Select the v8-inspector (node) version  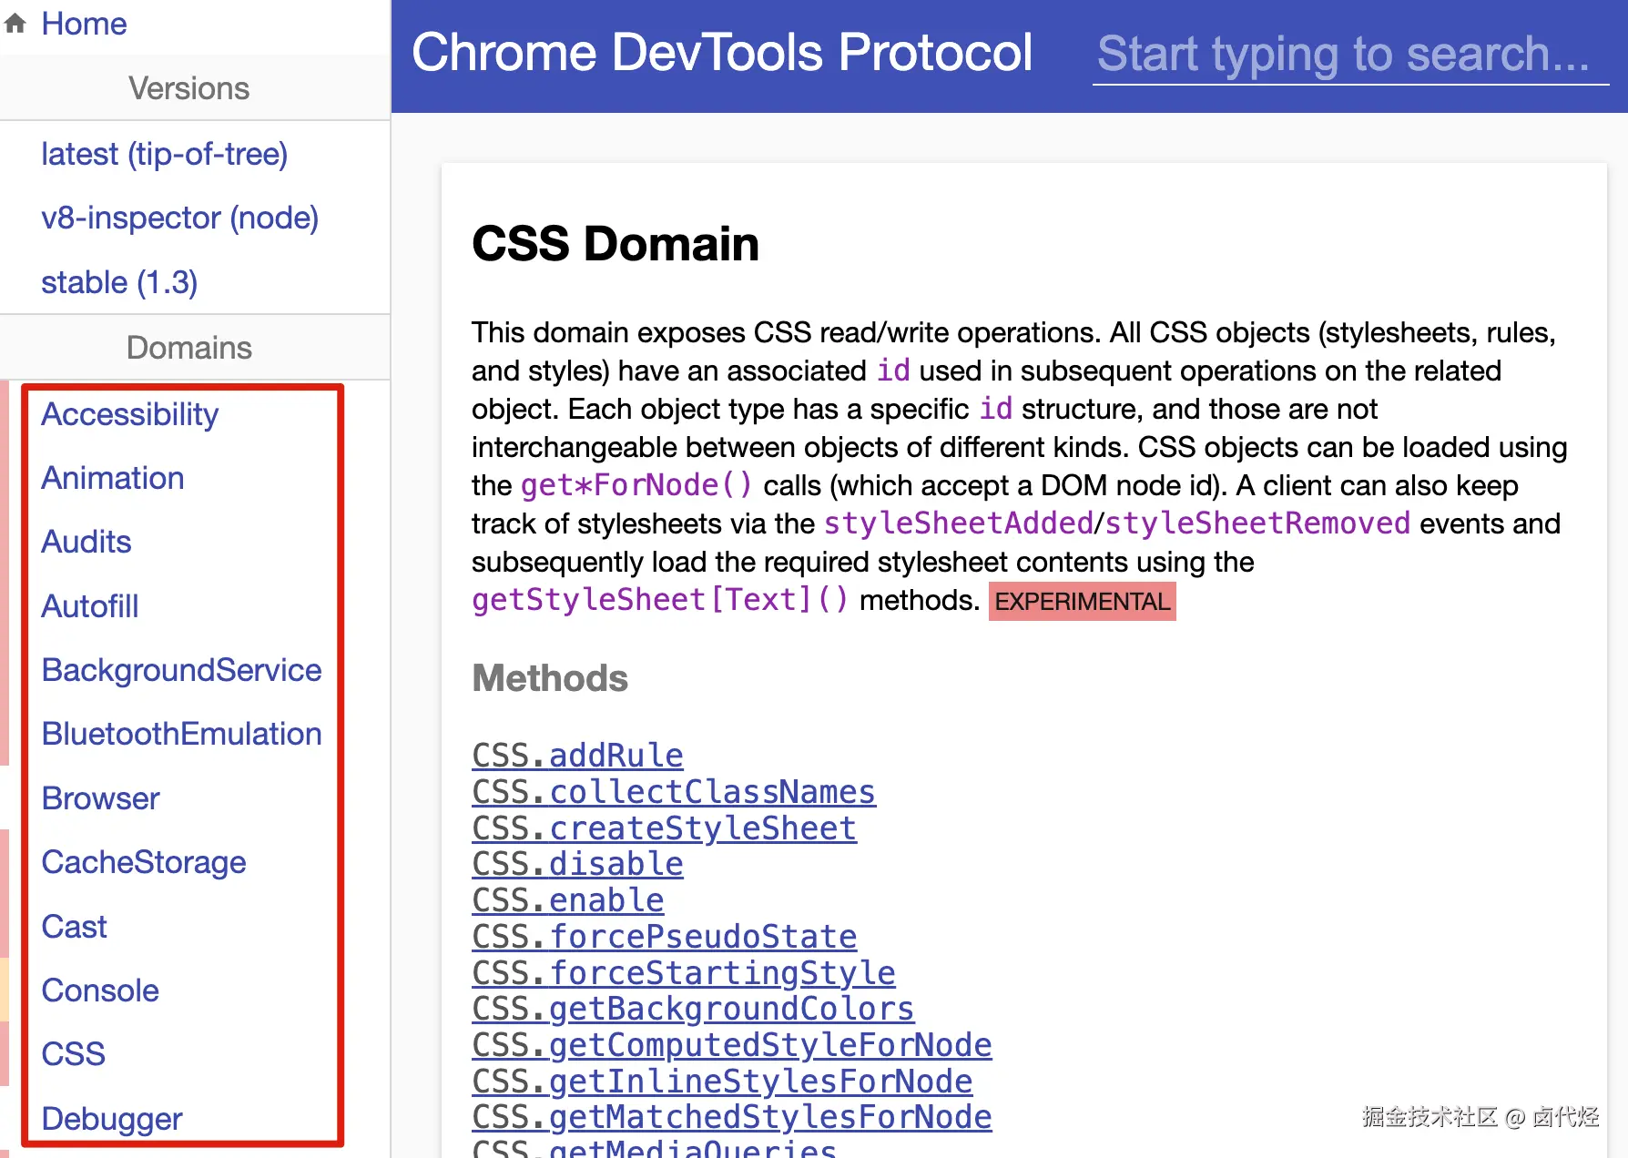point(179,218)
